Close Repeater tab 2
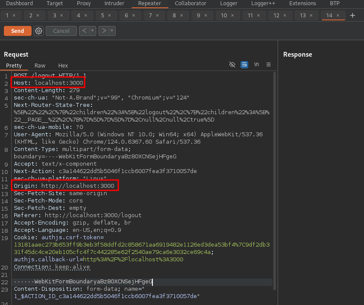This screenshot has height=305, width=364. (x=38, y=15)
